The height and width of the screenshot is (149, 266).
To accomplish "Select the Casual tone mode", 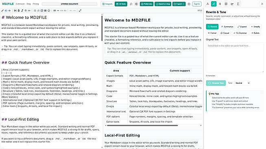I will [225, 33].
